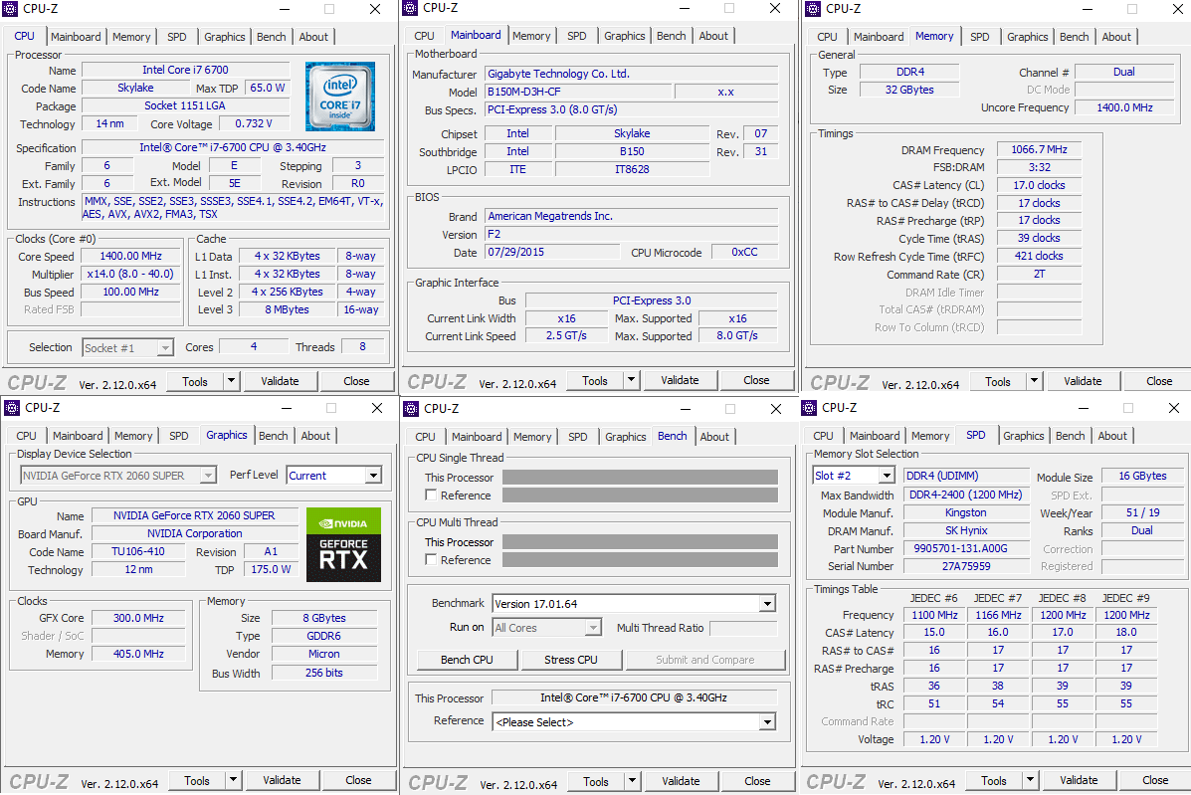The height and width of the screenshot is (795, 1191).
Task: Open the Tools dropdown arrow in Mainboard window
Action: [631, 380]
